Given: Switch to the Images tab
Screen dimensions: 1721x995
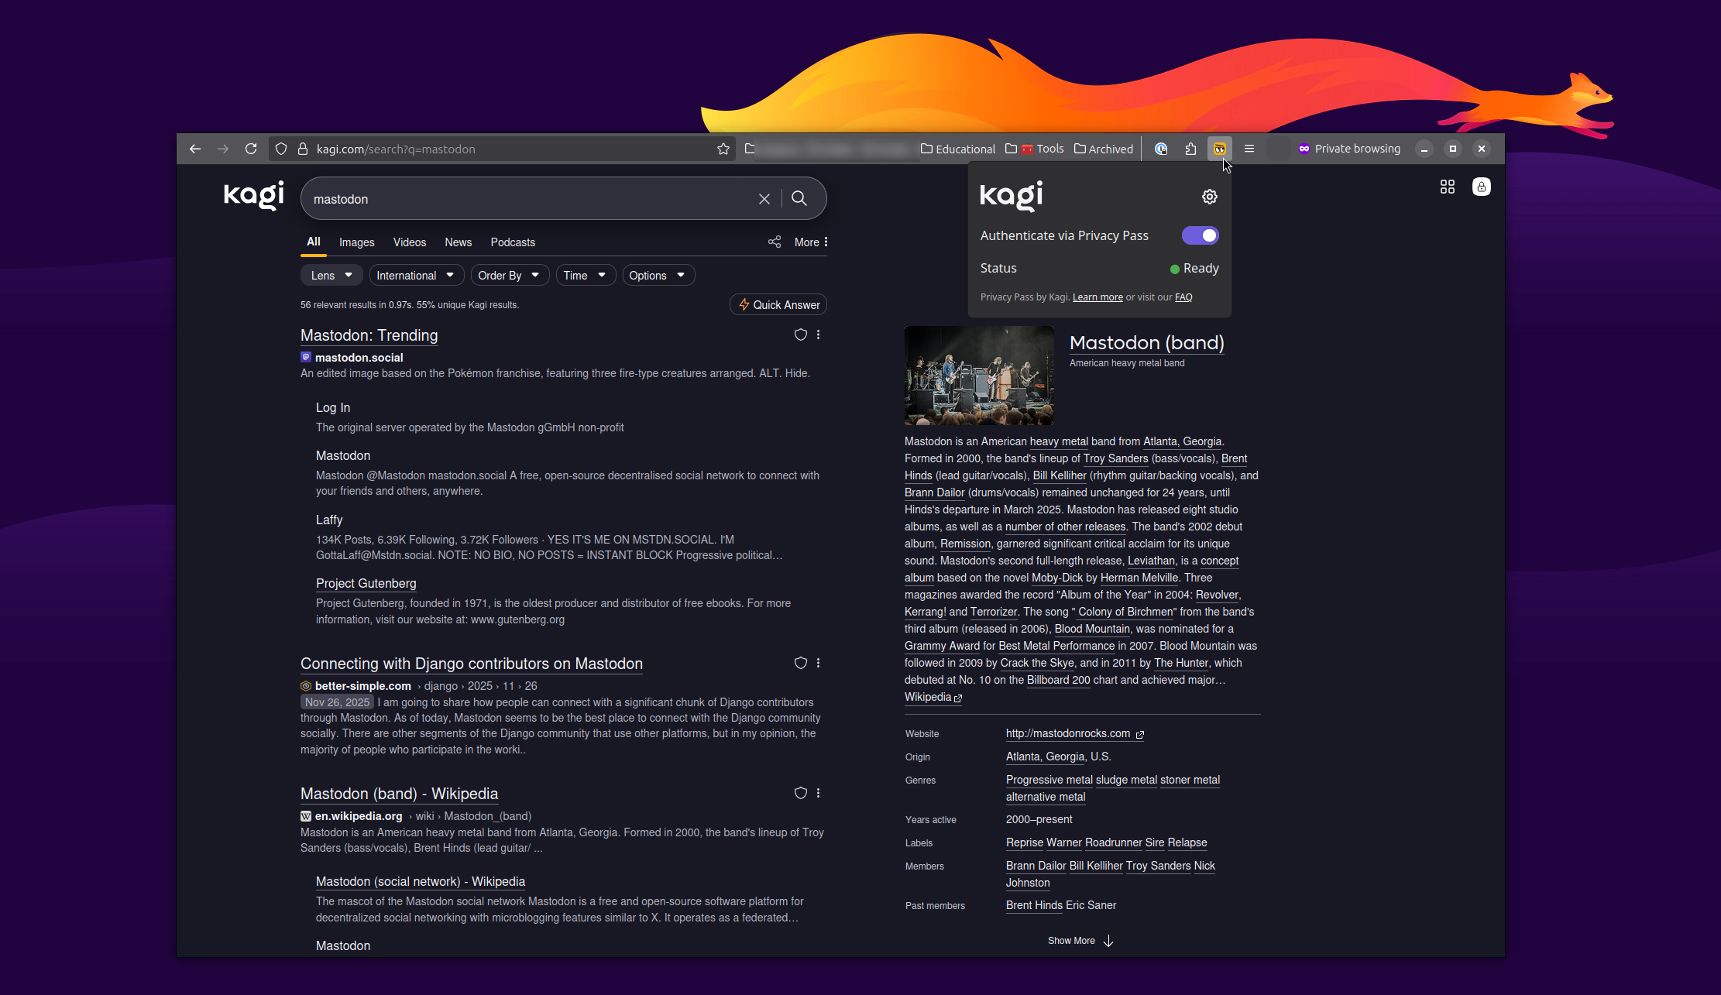Looking at the screenshot, I should point(356,242).
